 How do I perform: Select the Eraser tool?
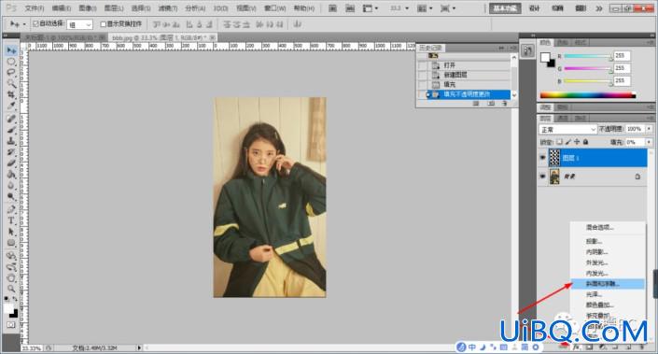coord(11,163)
